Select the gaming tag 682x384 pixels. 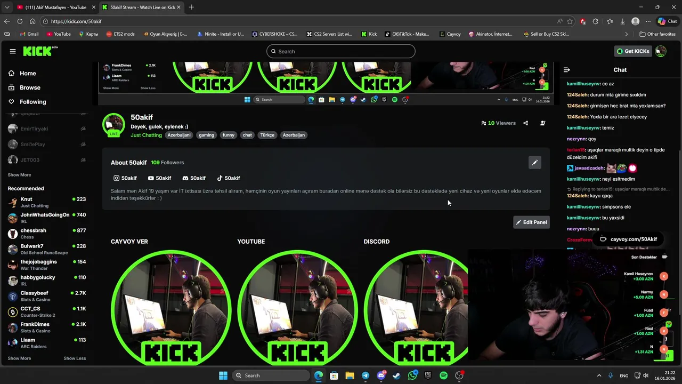tap(206, 135)
